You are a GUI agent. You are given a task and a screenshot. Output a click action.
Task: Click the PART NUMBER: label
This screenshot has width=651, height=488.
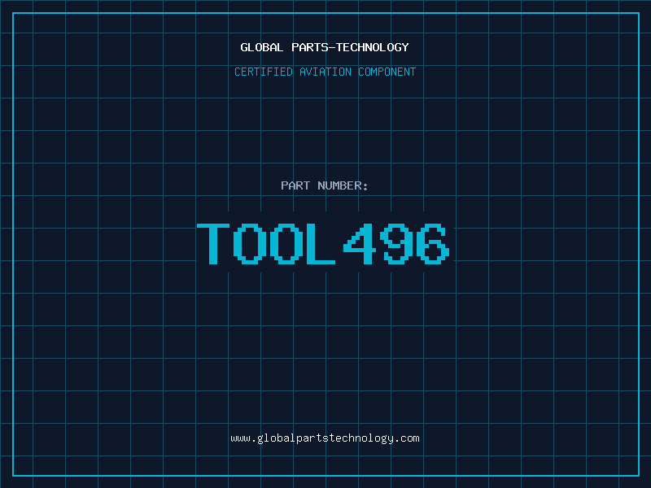click(x=325, y=185)
